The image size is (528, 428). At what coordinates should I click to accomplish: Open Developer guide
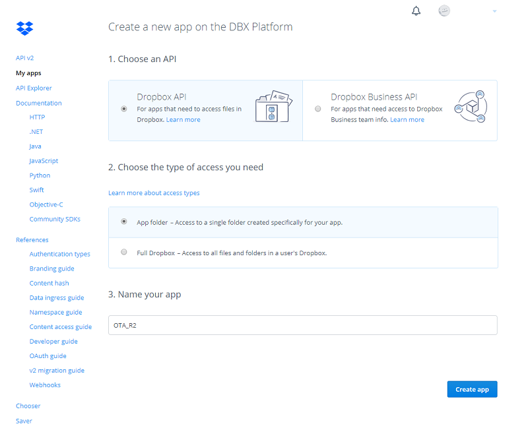pos(53,341)
